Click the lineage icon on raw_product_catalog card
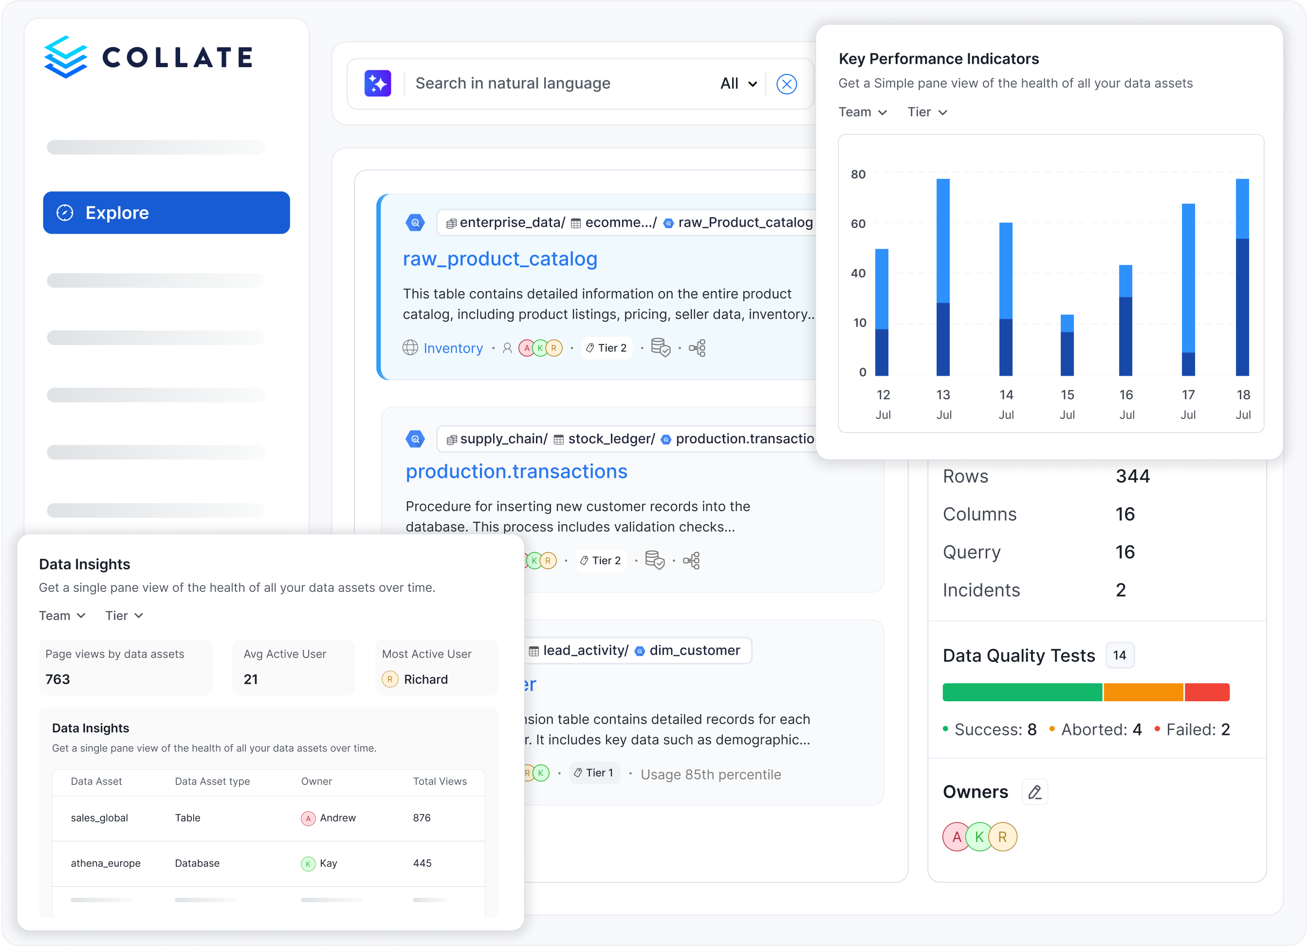 tap(697, 348)
